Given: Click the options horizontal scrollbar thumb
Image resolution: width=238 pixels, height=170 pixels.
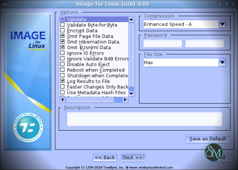Looking at the screenshot, I should (90, 100).
